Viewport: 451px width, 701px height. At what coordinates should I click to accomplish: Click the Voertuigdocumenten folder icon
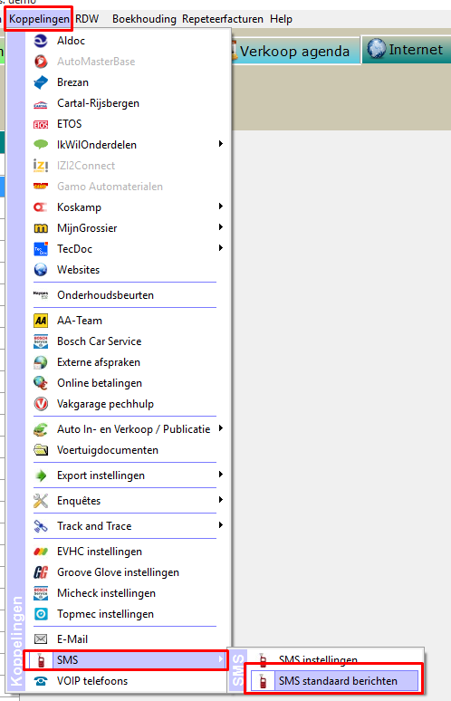(41, 450)
